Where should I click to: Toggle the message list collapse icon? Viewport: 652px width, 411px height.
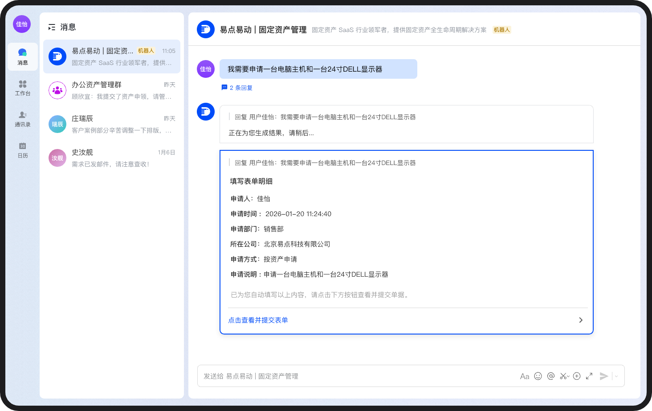click(52, 27)
